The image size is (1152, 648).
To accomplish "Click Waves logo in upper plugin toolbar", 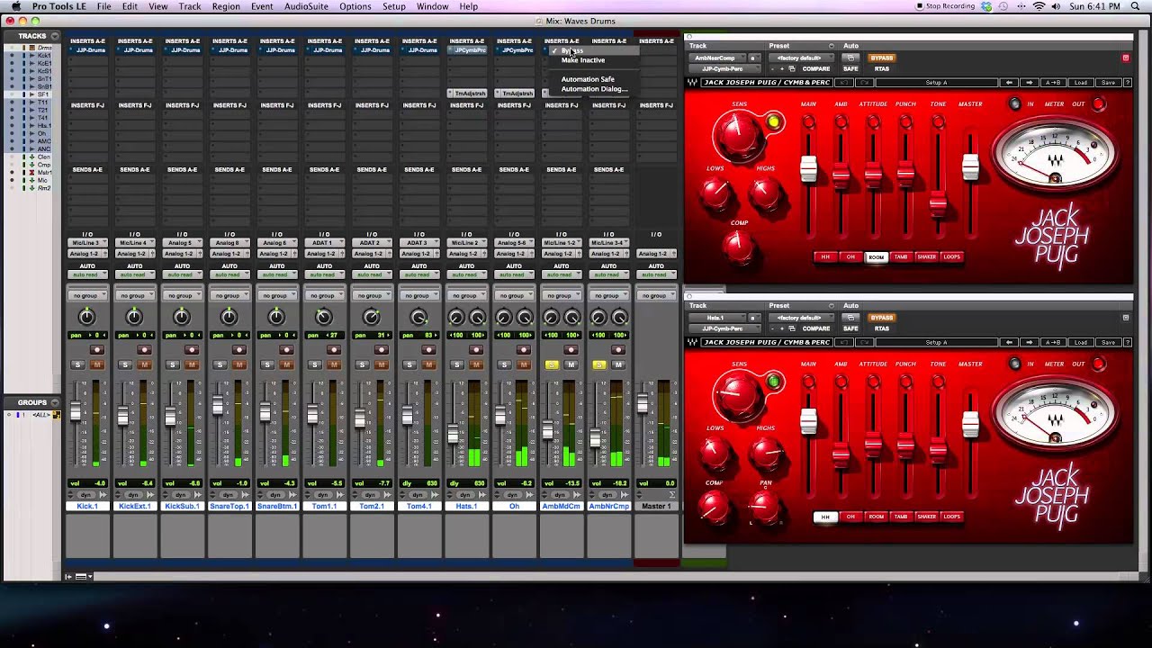I will tap(692, 83).
